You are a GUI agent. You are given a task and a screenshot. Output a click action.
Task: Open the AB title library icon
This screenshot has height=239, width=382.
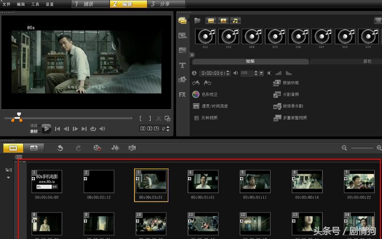coord(182,50)
